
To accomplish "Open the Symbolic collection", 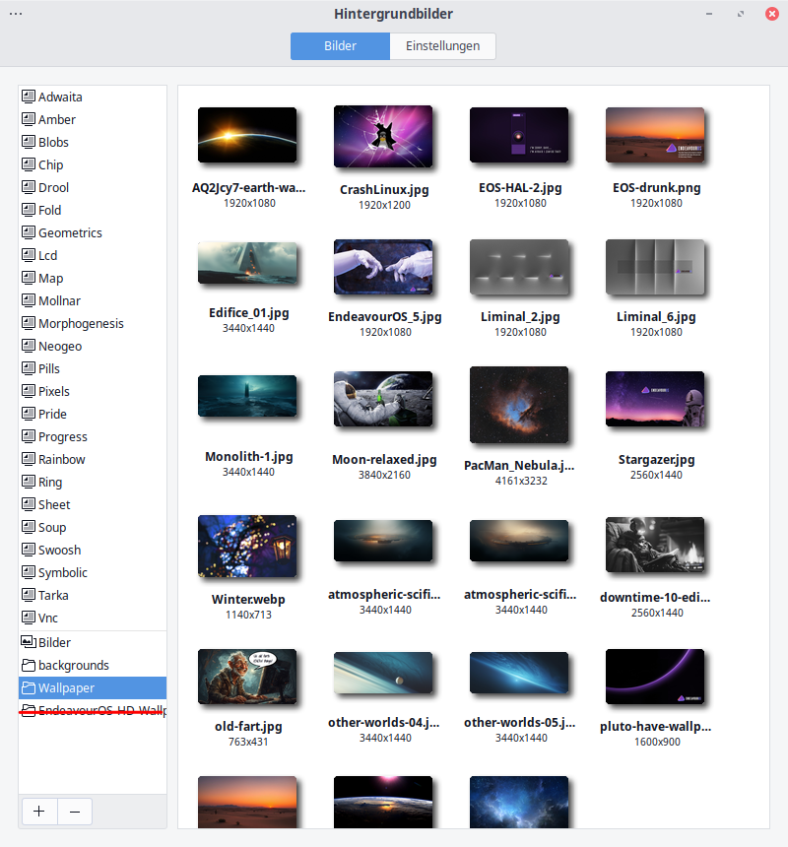I will [x=62, y=573].
